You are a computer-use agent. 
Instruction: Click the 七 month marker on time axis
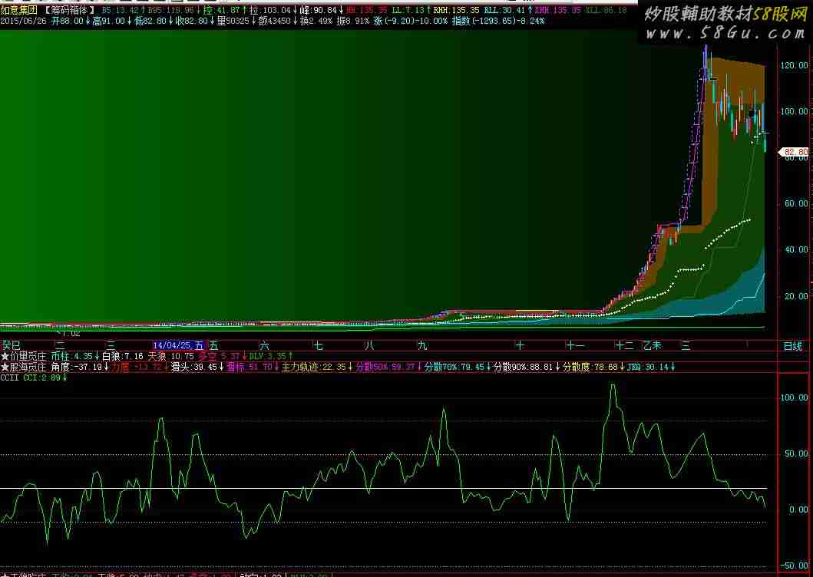point(318,345)
